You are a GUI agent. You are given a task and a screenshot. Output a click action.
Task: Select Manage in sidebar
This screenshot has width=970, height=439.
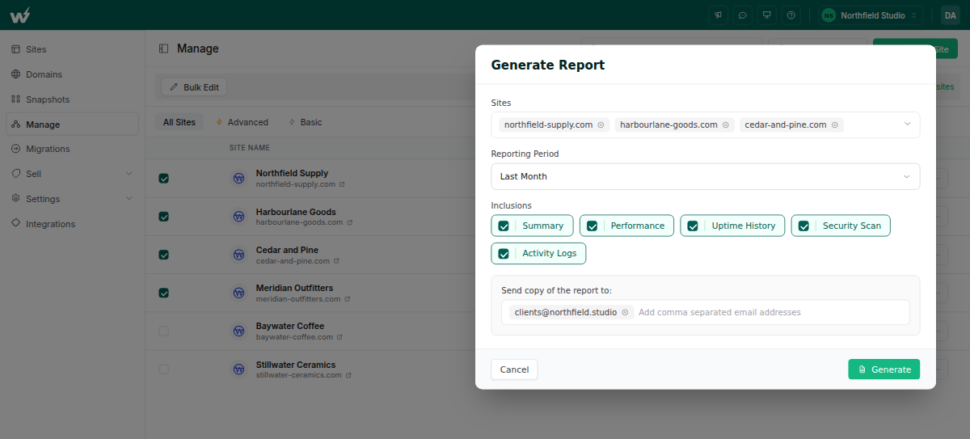pyautogui.click(x=73, y=125)
